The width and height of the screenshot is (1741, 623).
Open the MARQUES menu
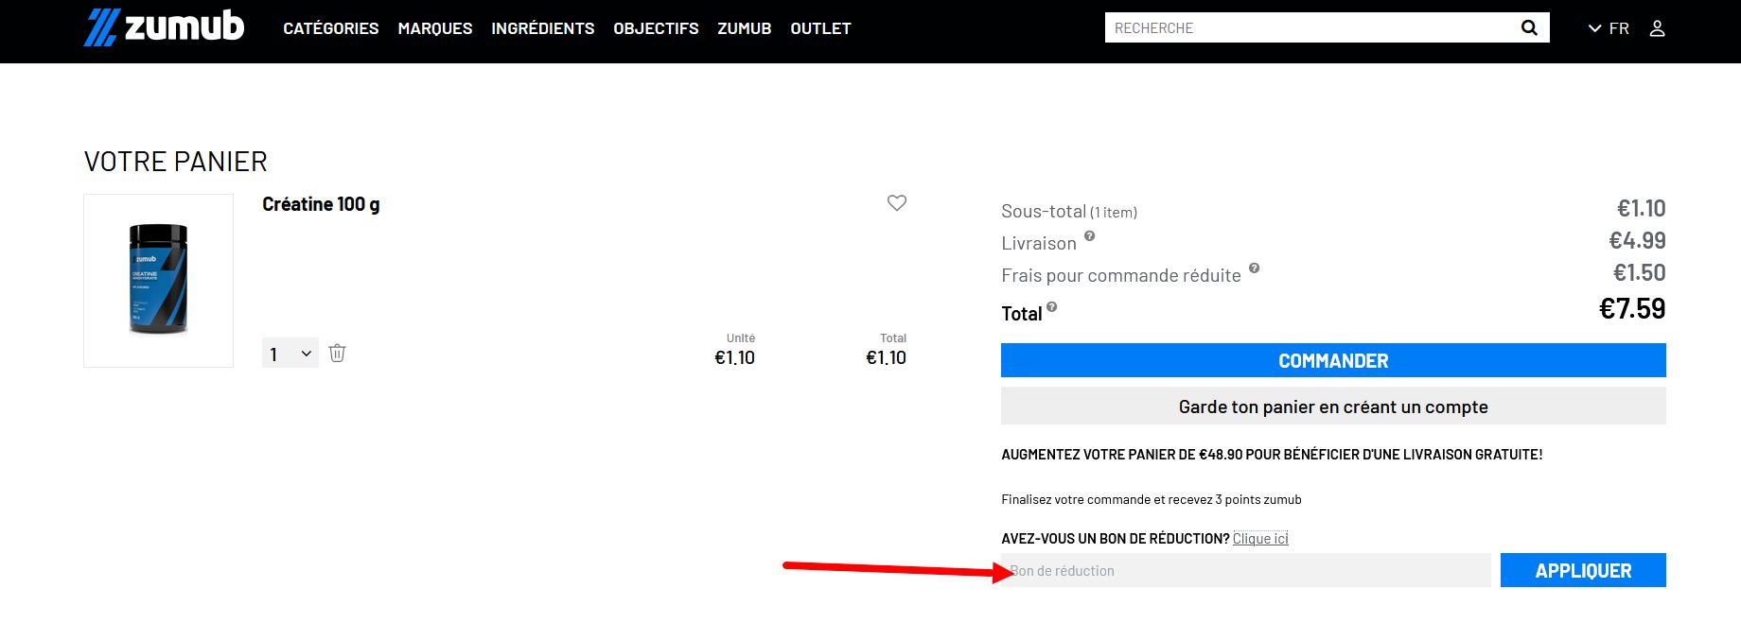[x=435, y=28]
